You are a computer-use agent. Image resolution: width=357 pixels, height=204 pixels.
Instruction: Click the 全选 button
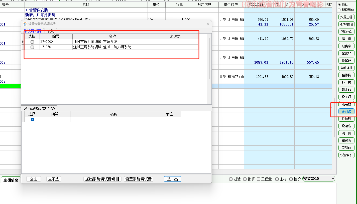(33, 179)
